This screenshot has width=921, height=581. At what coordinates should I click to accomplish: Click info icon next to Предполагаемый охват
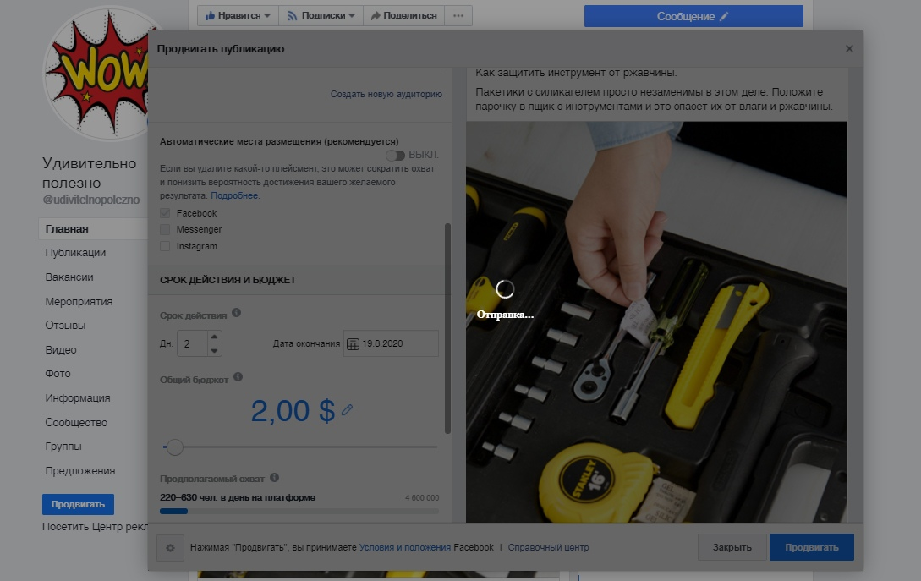pyautogui.click(x=274, y=478)
